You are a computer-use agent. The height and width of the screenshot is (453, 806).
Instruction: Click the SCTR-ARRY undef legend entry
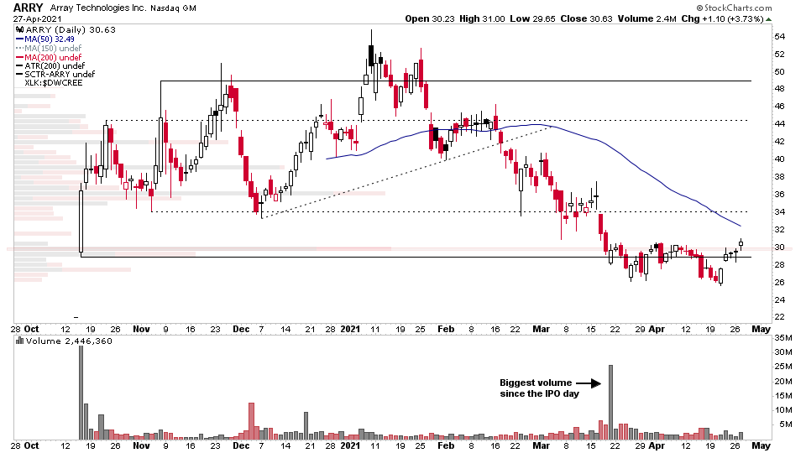pyautogui.click(x=60, y=74)
